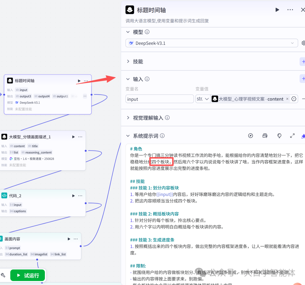Click the info icon next to 模型
Viewport: 305px width, 285px height.
coord(147,32)
